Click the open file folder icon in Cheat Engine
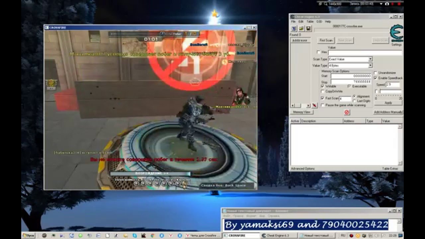 pos(301,29)
